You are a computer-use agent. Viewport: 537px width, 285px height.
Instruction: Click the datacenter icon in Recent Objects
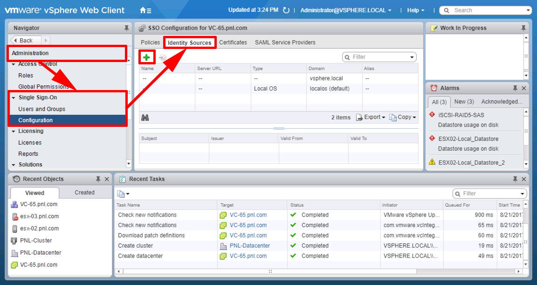click(14, 253)
